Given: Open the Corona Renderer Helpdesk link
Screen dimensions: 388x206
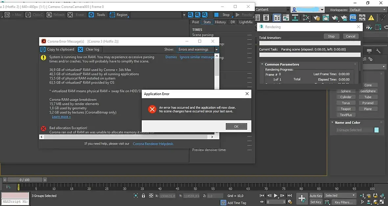Looking at the screenshot, I should click(x=153, y=144).
